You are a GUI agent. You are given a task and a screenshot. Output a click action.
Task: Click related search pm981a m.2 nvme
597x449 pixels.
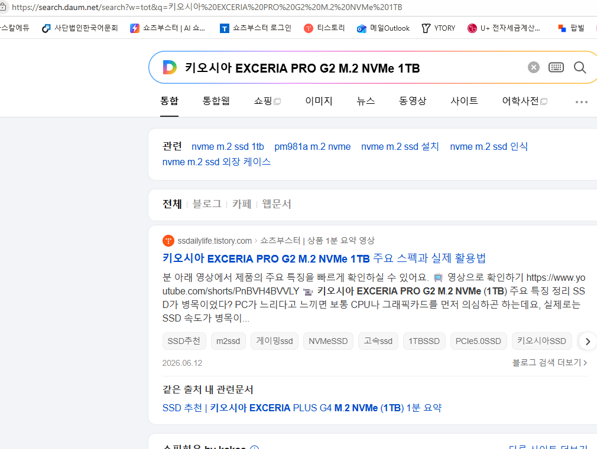pyautogui.click(x=313, y=147)
